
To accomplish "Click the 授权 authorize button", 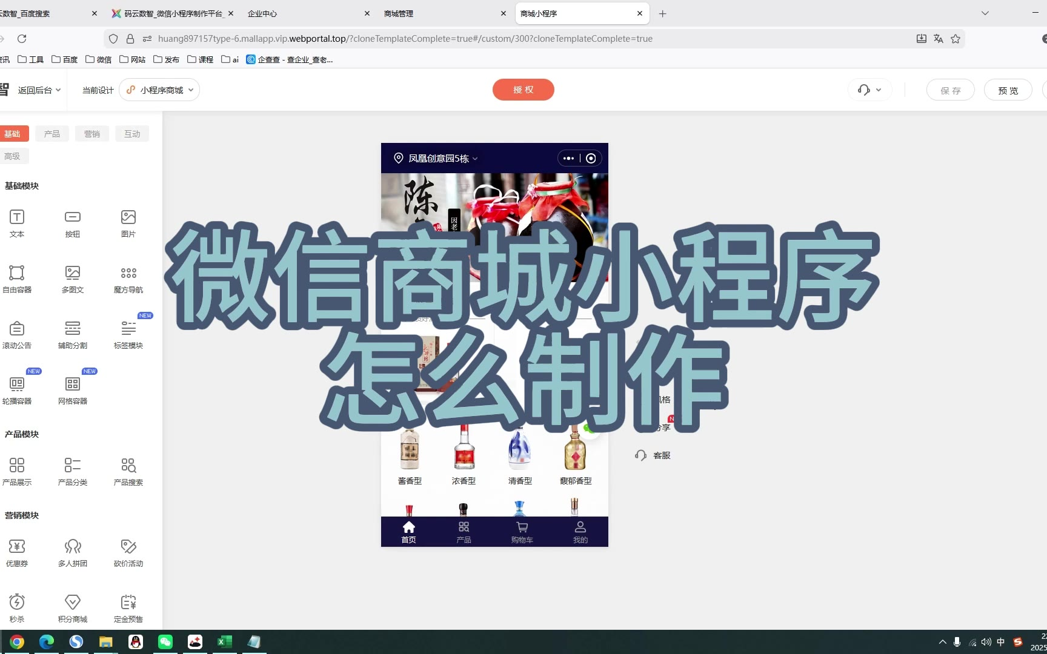I will point(523,90).
